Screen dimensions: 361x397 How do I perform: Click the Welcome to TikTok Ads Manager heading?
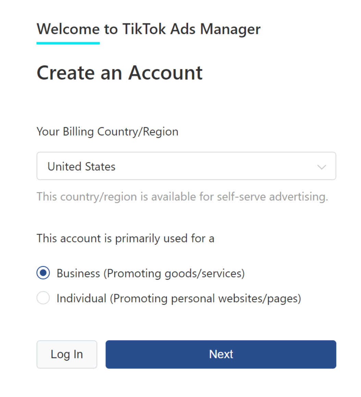(148, 29)
